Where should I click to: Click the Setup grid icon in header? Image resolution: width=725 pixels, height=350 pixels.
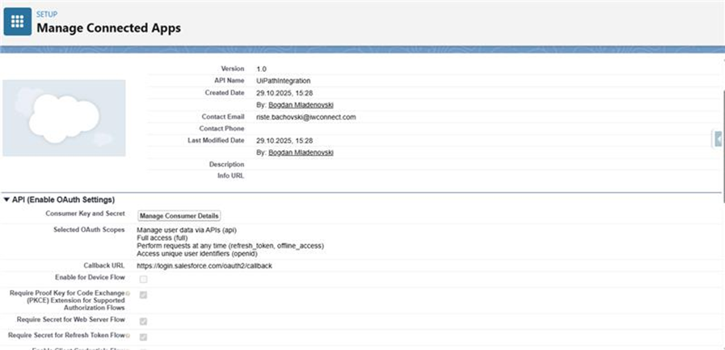[17, 22]
